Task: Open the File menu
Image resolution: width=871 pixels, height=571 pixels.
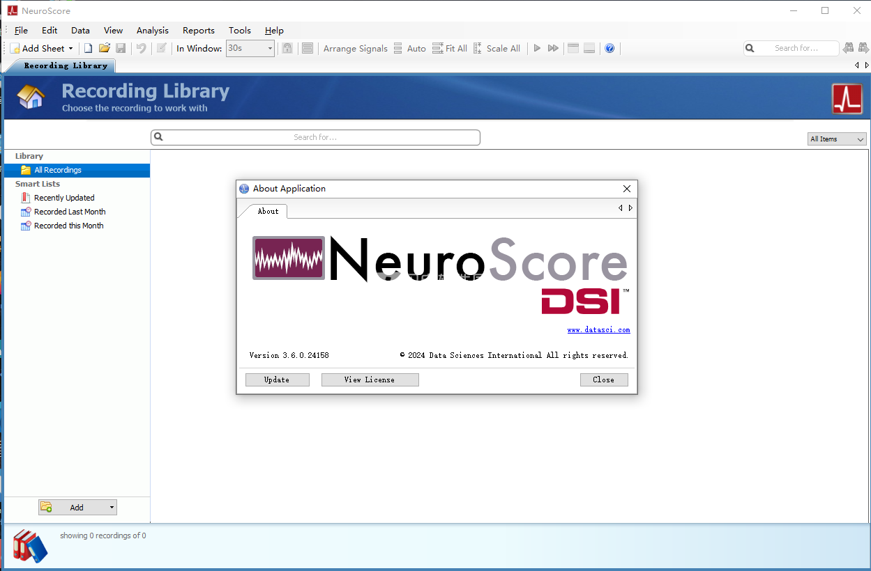Action: click(x=21, y=30)
